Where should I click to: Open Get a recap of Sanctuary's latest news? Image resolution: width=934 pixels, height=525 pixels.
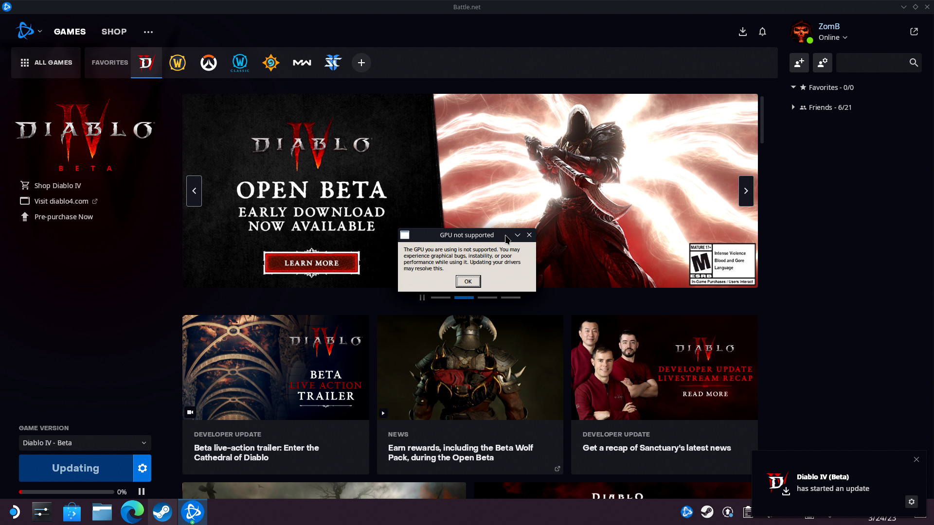click(x=657, y=448)
